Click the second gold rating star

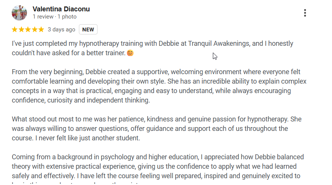[x=21, y=30]
